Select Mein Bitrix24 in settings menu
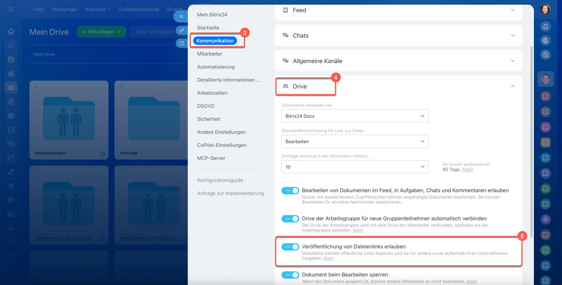The width and height of the screenshot is (562, 285). pyautogui.click(x=212, y=15)
